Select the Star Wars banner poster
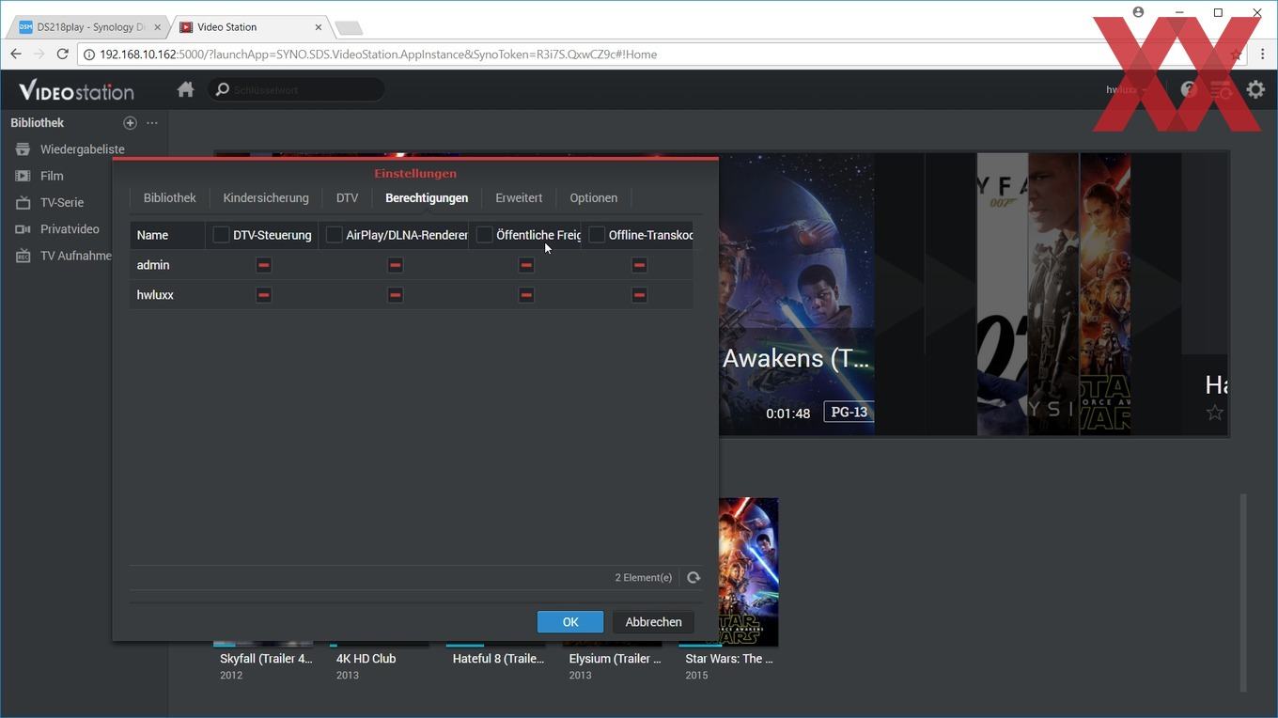Screen dimensions: 1278x718 click(x=1105, y=293)
